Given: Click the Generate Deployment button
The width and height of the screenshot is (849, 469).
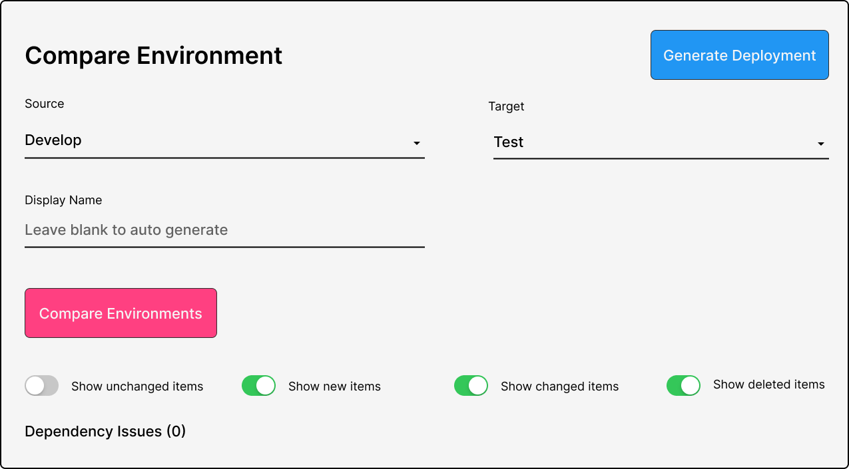Looking at the screenshot, I should click(739, 55).
